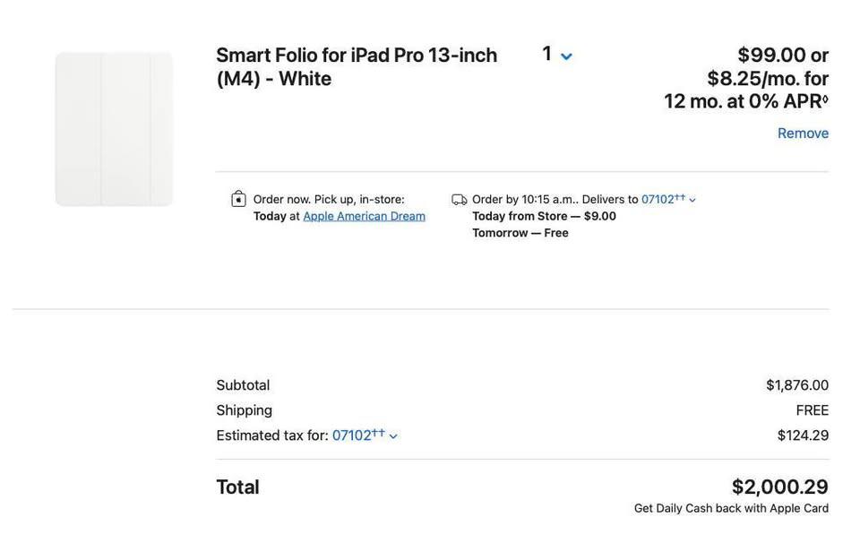Click the $99.00 price text
Image resolution: width=860 pixels, height=534 pixels.
click(771, 55)
